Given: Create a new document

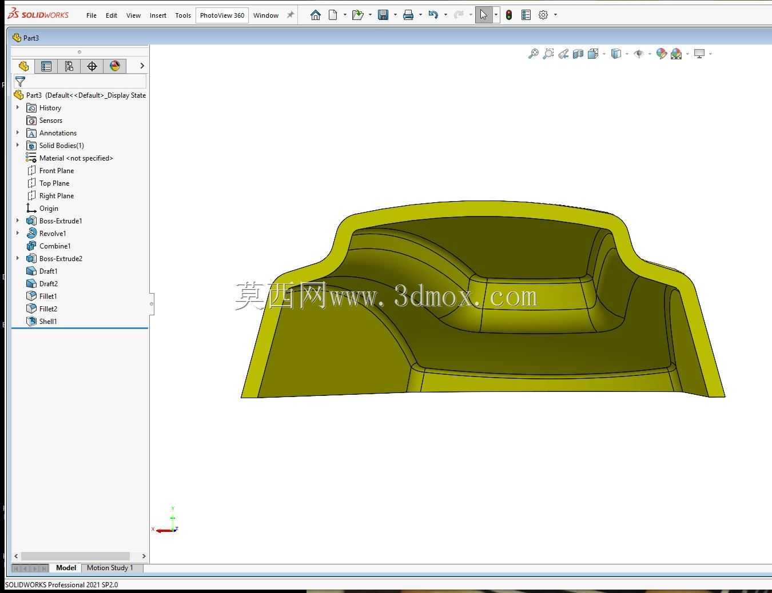Looking at the screenshot, I should (333, 15).
